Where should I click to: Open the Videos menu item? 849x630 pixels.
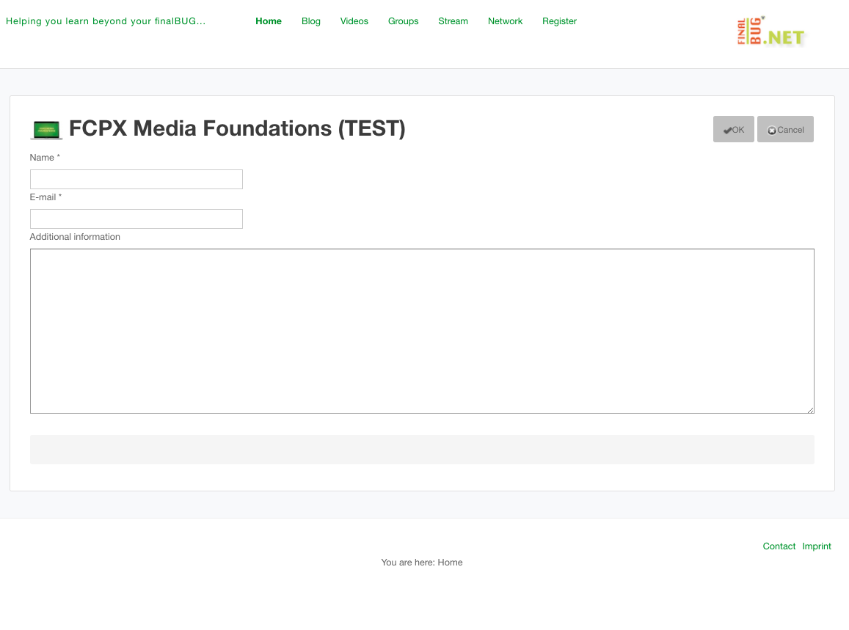(354, 21)
